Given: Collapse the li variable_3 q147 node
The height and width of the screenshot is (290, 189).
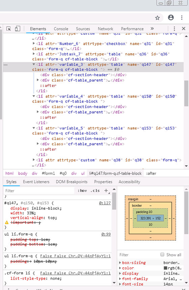Looking at the screenshot, I should 34,64.
